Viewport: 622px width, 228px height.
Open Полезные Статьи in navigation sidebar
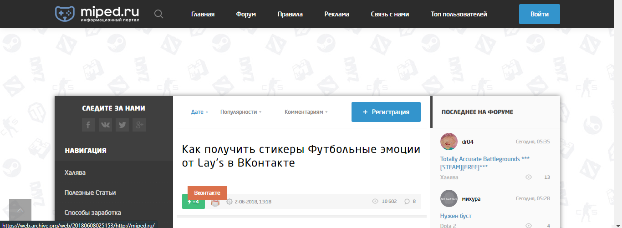click(x=90, y=193)
